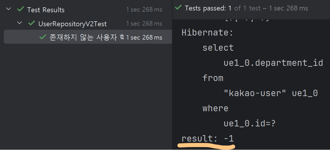Click the Hibernate: line in console output
Image resolution: width=330 pixels, height=150 pixels.
(208, 33)
